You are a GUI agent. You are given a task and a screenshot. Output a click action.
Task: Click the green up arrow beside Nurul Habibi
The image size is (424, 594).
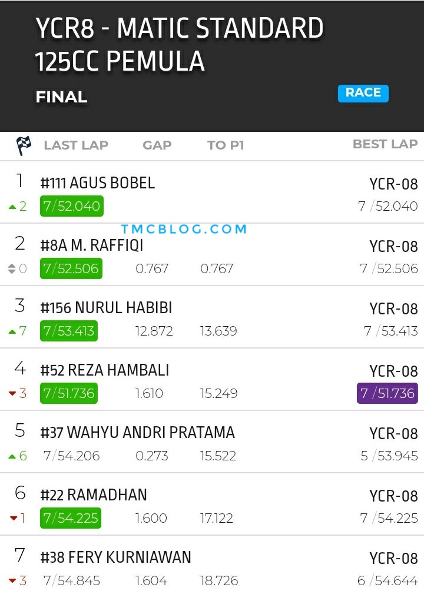point(12,331)
